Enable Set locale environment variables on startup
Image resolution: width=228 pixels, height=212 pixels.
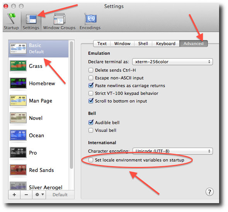91,160
